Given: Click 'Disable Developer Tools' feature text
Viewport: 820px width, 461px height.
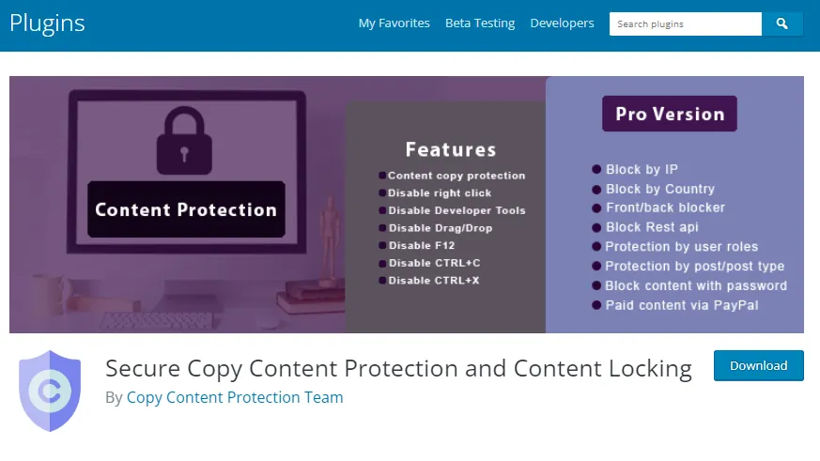Looking at the screenshot, I should coord(456,210).
